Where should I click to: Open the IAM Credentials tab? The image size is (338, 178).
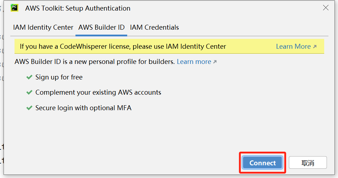click(x=154, y=28)
